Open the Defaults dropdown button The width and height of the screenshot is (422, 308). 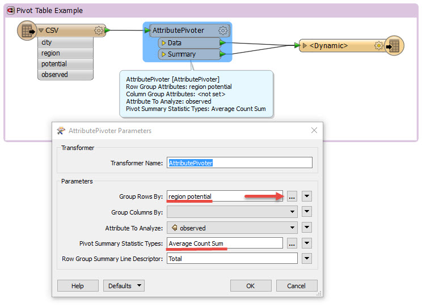(124, 286)
